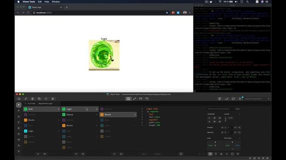Expand the Auth folder chevron
This screenshot has width=286, height=160.
(59, 109)
